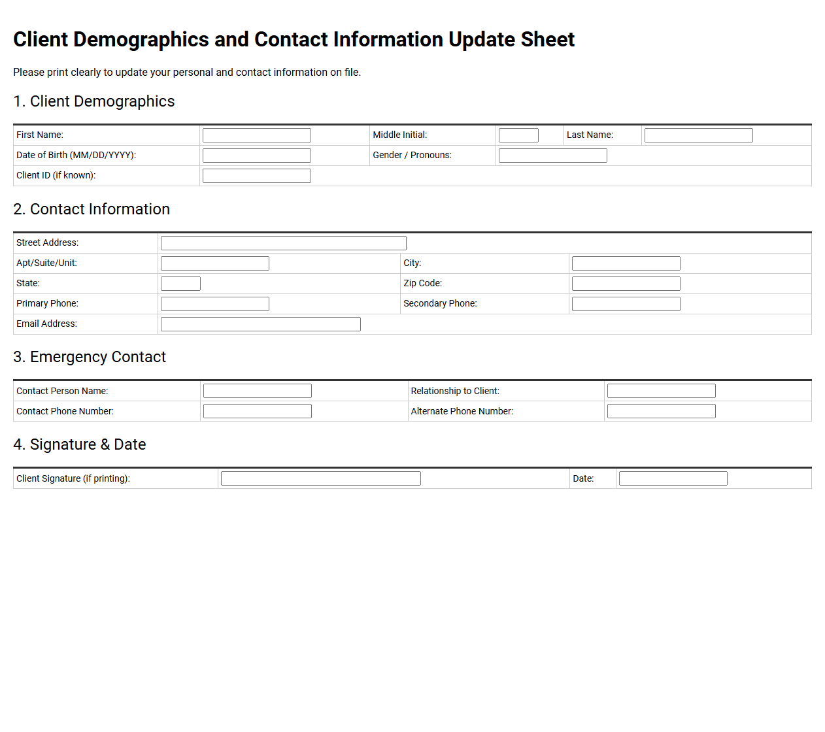Screen dimensions: 825x732
Task: Click the 'Last Name:' label
Action: (590, 135)
